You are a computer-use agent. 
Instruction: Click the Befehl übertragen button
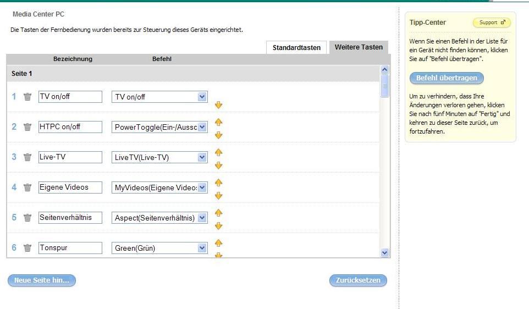point(447,78)
